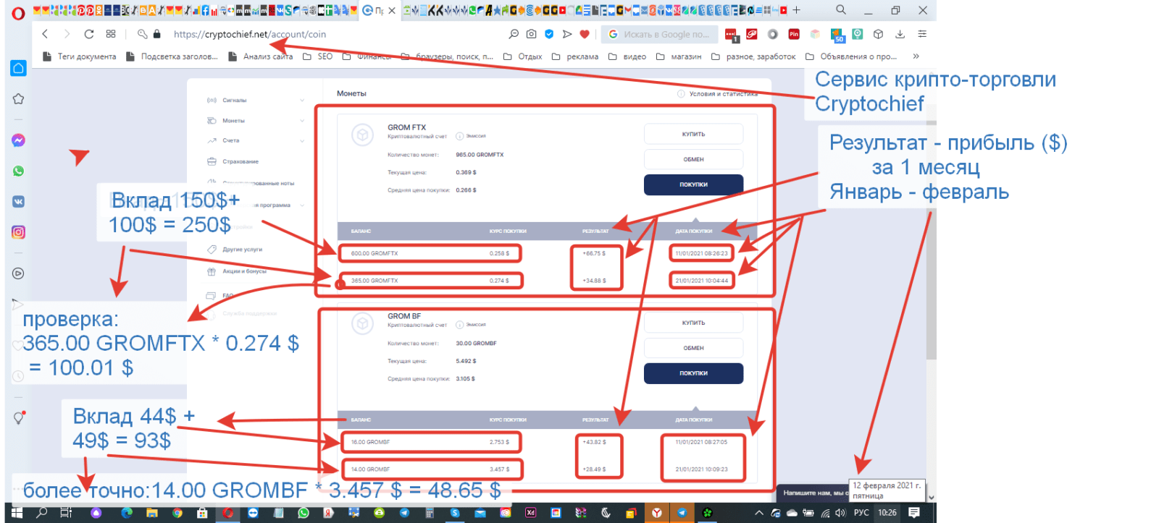The image size is (1159, 523).
Task: Open the Напишите нам chat widget
Action: (x=812, y=493)
